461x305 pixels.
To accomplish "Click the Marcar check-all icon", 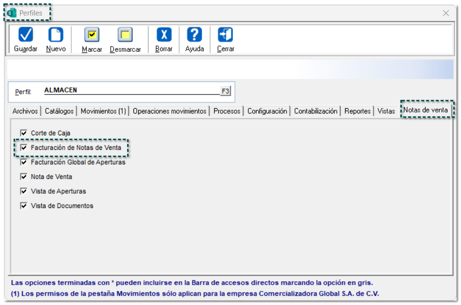I will click(92, 35).
